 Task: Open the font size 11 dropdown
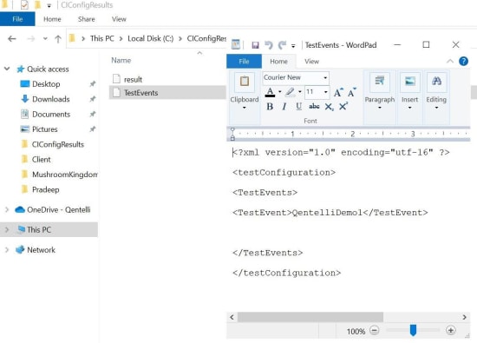(325, 92)
